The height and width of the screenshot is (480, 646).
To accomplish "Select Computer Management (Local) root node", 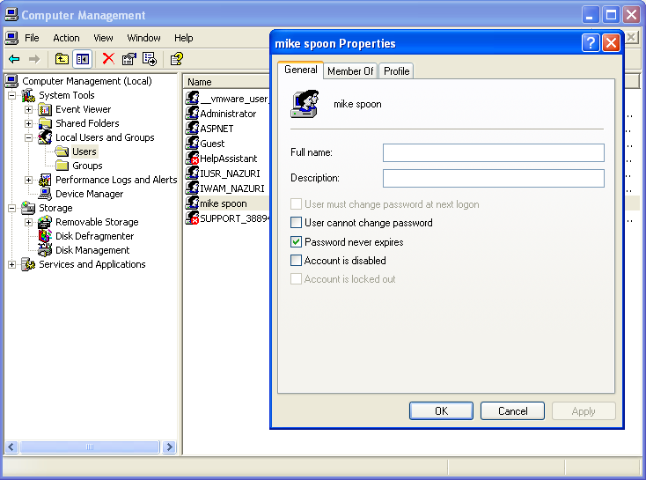I will pos(87,81).
